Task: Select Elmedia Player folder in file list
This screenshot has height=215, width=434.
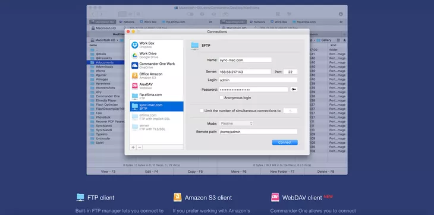Action: (x=105, y=100)
